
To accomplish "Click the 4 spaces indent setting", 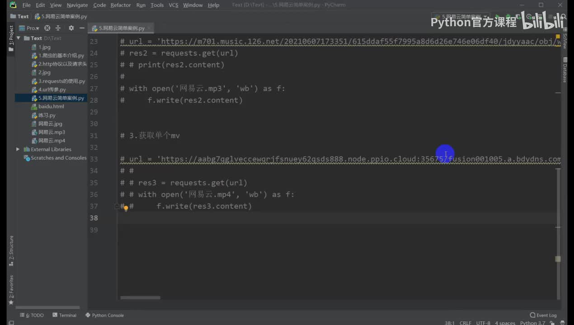I will [x=505, y=323].
